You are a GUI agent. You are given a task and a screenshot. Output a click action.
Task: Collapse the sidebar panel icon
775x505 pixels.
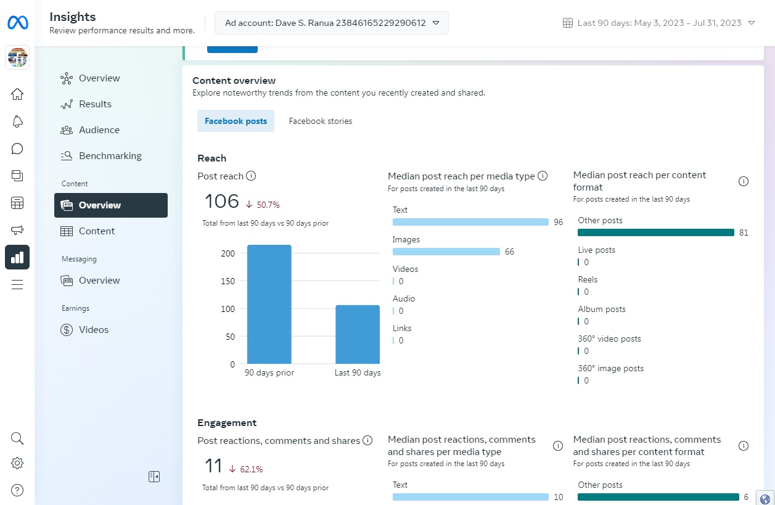[x=154, y=477]
